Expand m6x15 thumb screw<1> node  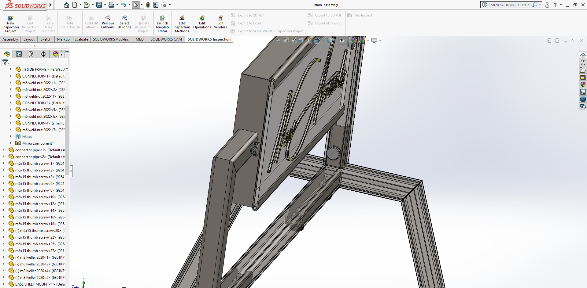coord(4,164)
